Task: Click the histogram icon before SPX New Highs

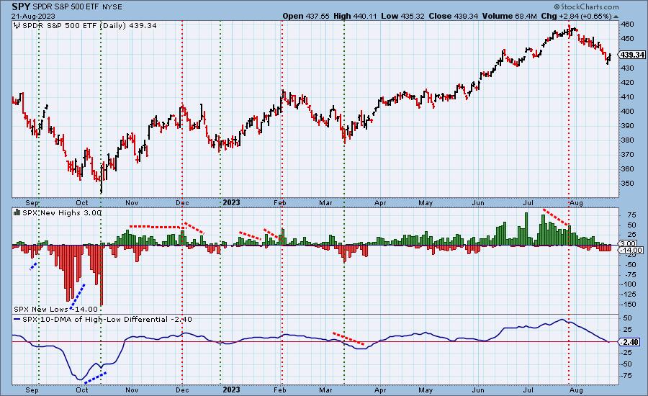Action: tap(17, 212)
